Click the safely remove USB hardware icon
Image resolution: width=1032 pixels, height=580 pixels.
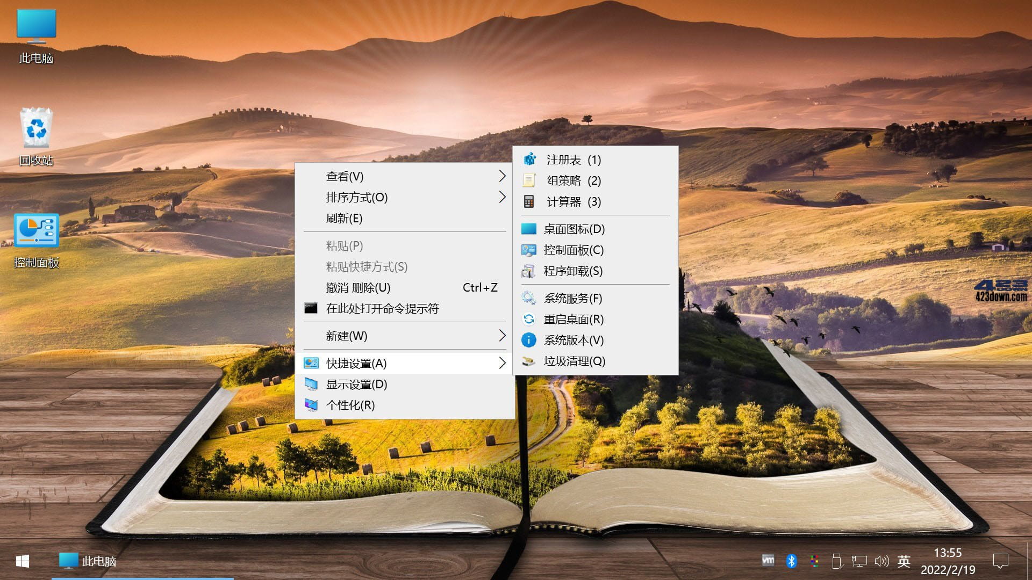837,561
